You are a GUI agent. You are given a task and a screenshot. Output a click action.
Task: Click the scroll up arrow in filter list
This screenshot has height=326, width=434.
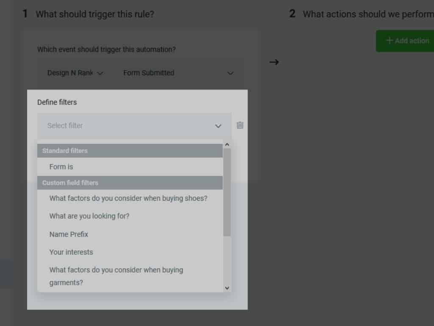(227, 144)
